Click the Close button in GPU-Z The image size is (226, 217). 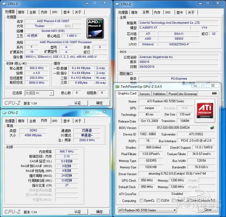pos(208,210)
